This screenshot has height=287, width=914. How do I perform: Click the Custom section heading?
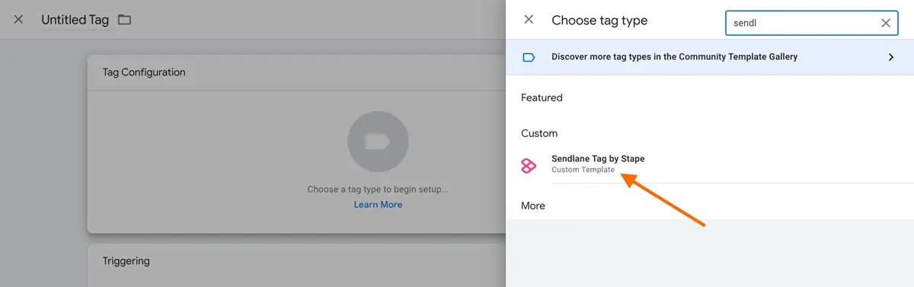coord(539,133)
